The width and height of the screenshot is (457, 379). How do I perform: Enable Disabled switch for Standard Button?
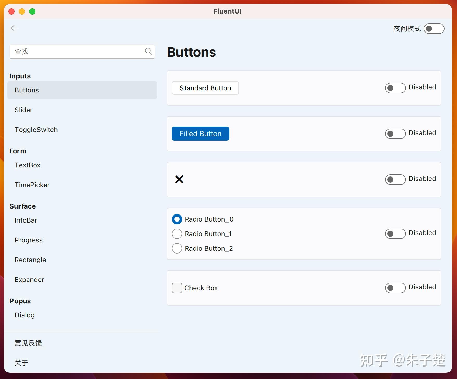(395, 88)
